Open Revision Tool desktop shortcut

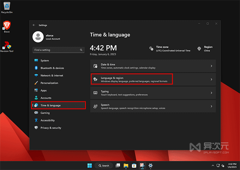tap(7, 46)
